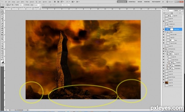Expand the selected rocks over group
Image resolution: width=185 pixels, height=112 pixels.
point(166,29)
